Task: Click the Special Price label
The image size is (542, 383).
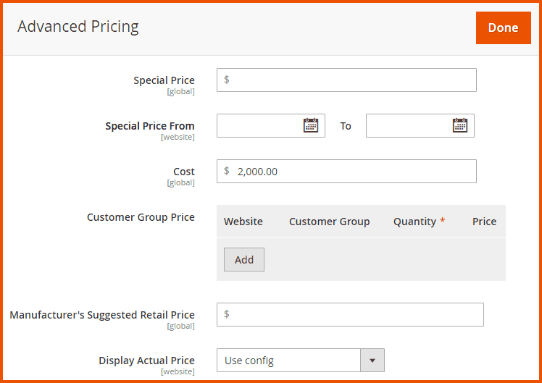Action: click(x=164, y=80)
